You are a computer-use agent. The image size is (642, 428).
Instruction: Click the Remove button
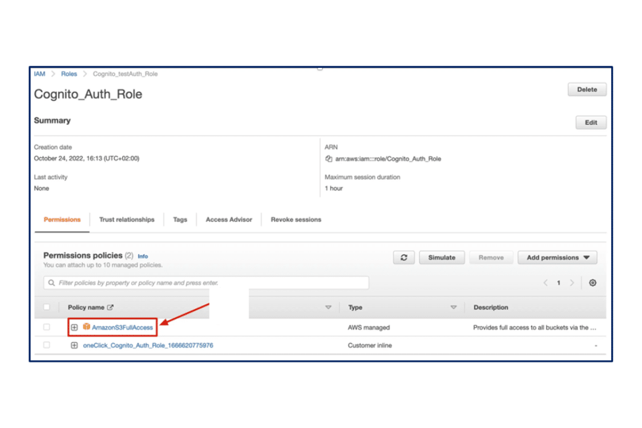(x=491, y=257)
